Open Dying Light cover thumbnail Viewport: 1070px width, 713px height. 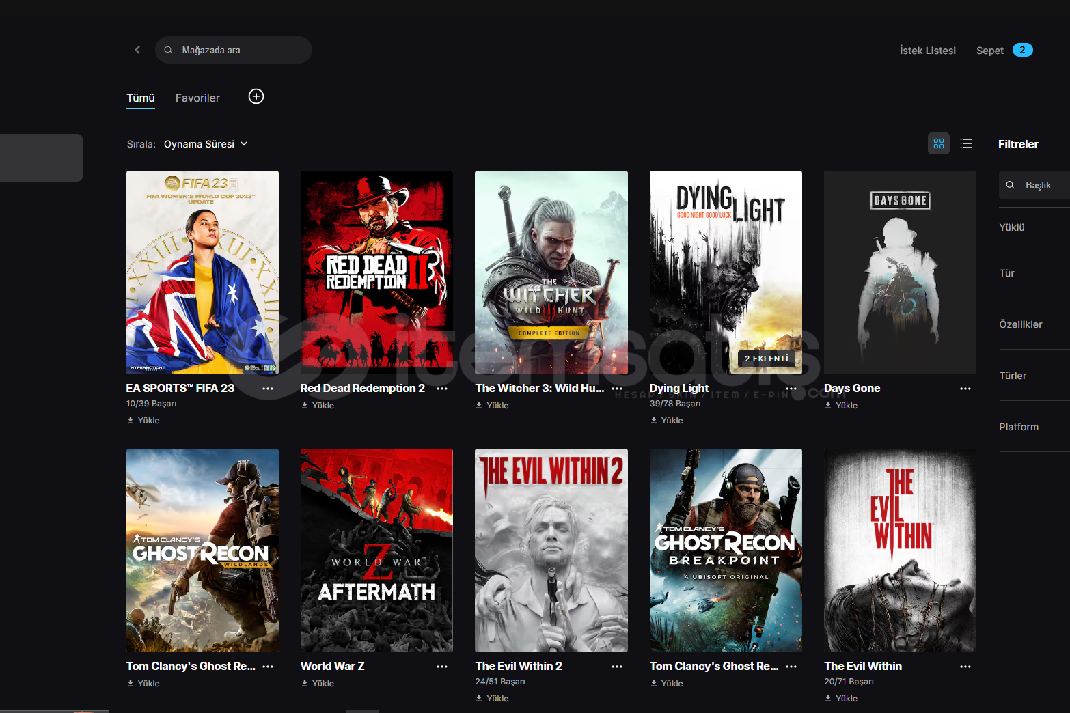pyautogui.click(x=726, y=272)
